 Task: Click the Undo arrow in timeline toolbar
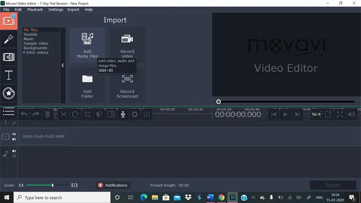point(24,114)
